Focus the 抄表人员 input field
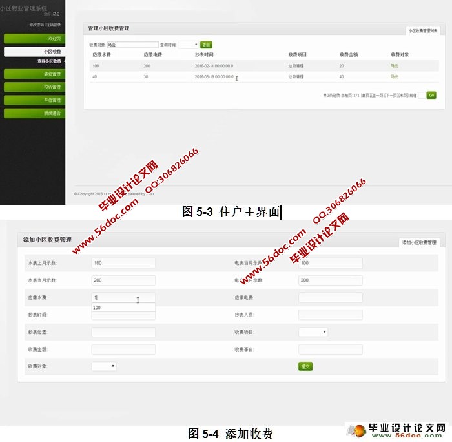 click(331, 315)
